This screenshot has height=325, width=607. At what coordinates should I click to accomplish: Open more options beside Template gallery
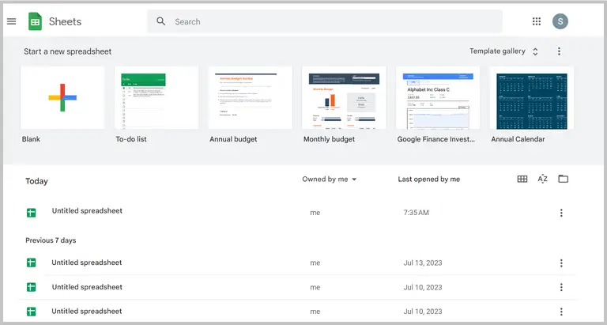pos(559,51)
